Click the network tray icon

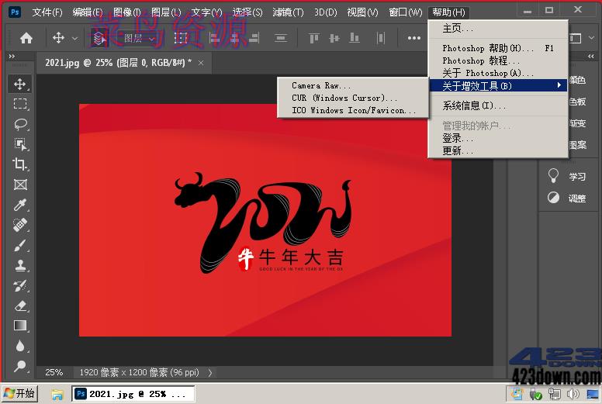tap(555, 394)
